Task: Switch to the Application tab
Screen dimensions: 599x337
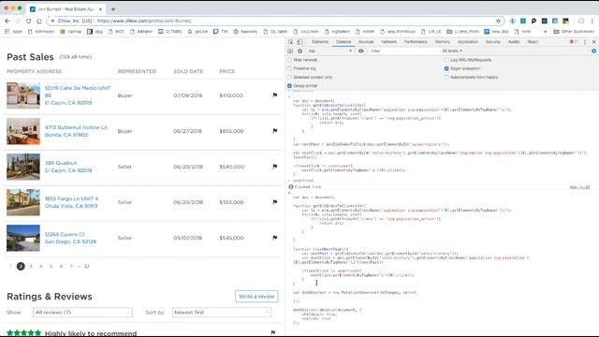Action: point(468,41)
